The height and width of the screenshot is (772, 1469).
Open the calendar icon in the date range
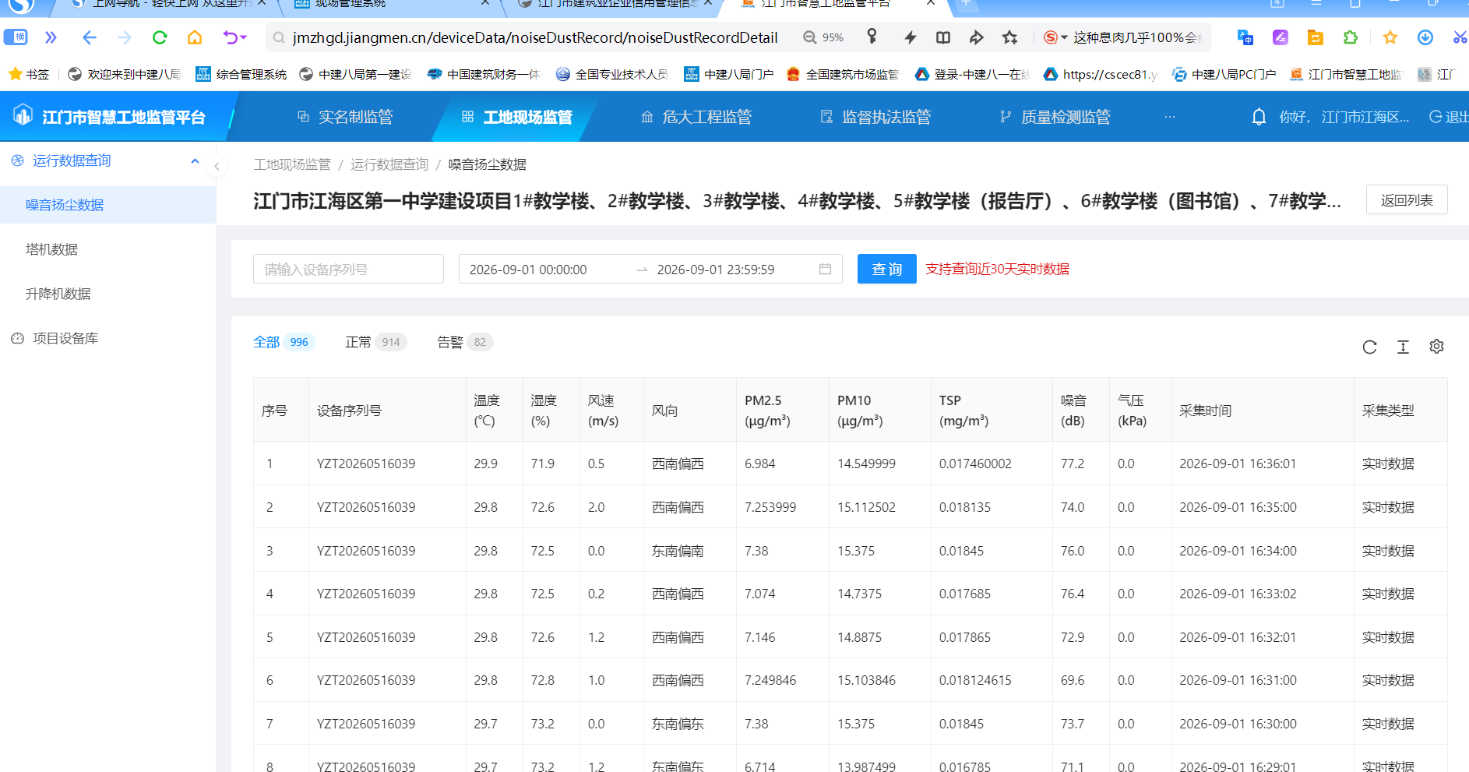(x=825, y=269)
